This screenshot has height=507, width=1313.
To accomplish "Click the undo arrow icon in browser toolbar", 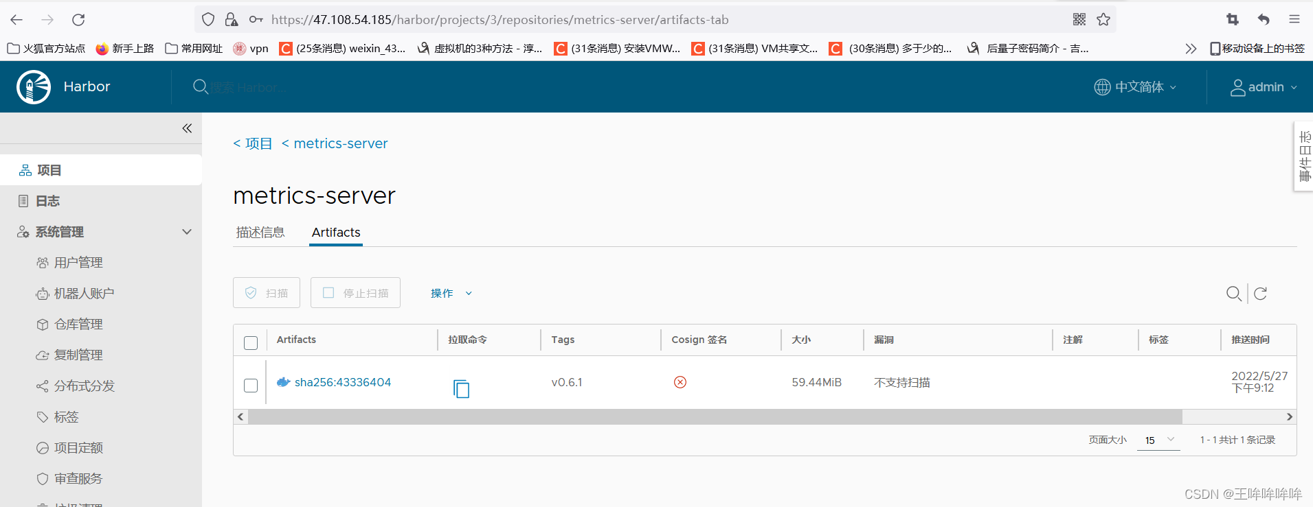I will (1263, 19).
